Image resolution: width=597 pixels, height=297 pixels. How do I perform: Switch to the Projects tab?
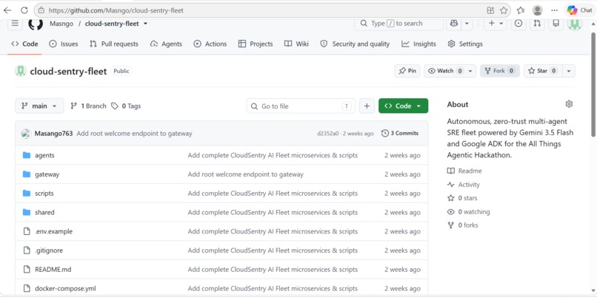[x=256, y=44]
